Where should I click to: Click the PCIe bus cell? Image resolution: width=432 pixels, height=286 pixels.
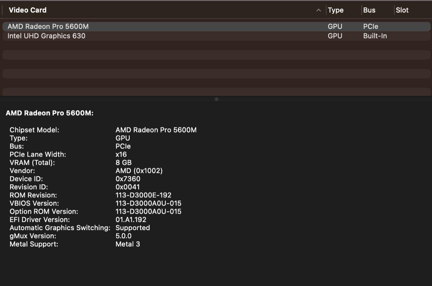(x=371, y=27)
